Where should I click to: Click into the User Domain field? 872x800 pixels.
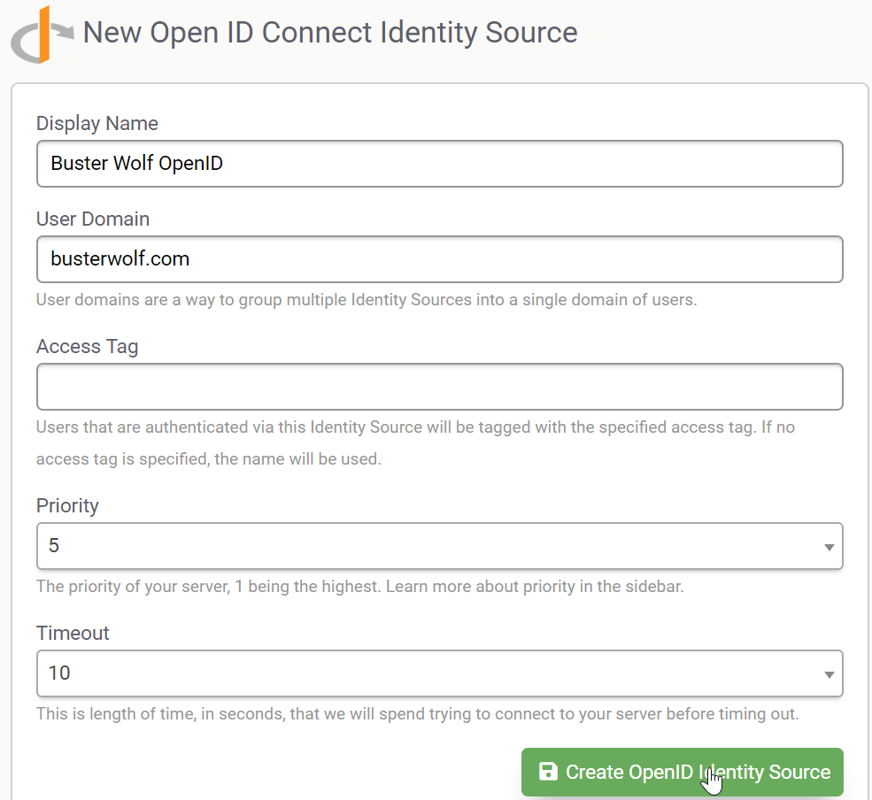coord(439,259)
